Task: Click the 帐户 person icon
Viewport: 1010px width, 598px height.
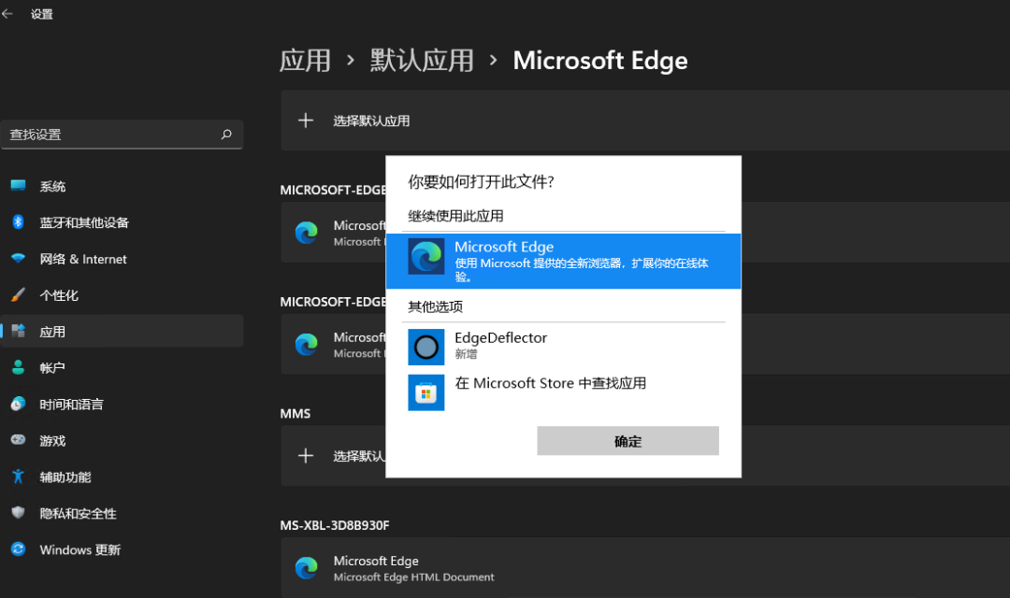Action: click(x=18, y=367)
